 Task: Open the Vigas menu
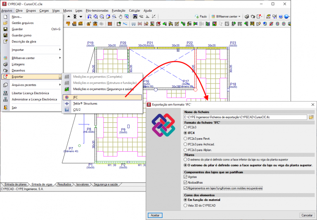(x=56, y=10)
